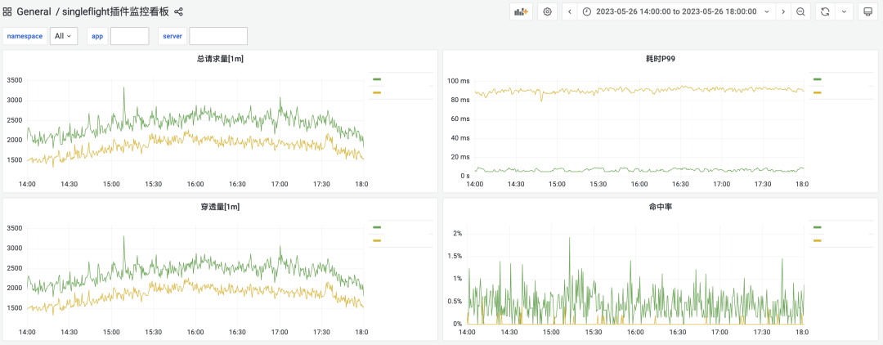Image resolution: width=883 pixels, height=345 pixels.
Task: Refresh the dashboard
Action: (825, 11)
